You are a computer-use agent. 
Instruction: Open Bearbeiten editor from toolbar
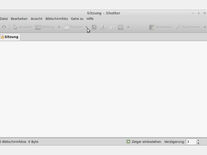point(161,27)
